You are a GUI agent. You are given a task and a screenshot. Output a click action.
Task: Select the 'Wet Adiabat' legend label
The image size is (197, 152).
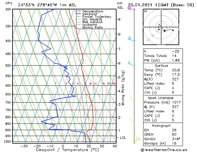(92, 22)
